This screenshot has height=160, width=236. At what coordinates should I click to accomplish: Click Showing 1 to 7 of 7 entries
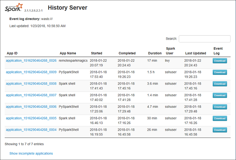(24, 144)
